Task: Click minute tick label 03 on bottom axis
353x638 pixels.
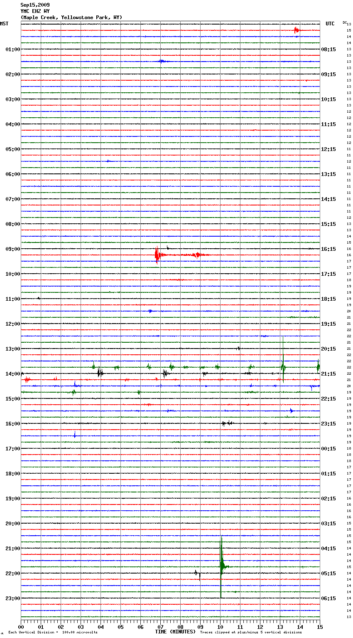Action: tap(81, 627)
